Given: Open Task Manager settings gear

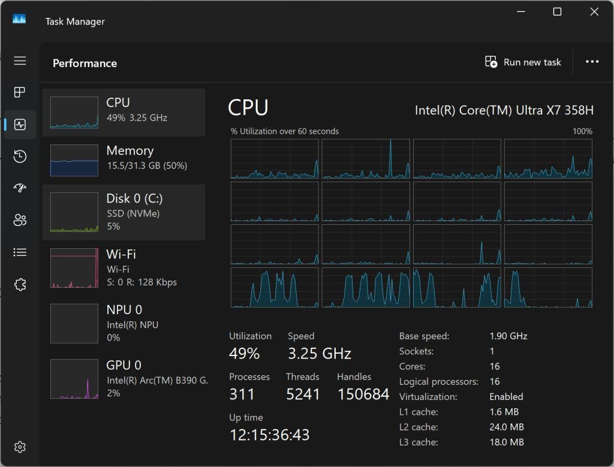Looking at the screenshot, I should pos(20,447).
